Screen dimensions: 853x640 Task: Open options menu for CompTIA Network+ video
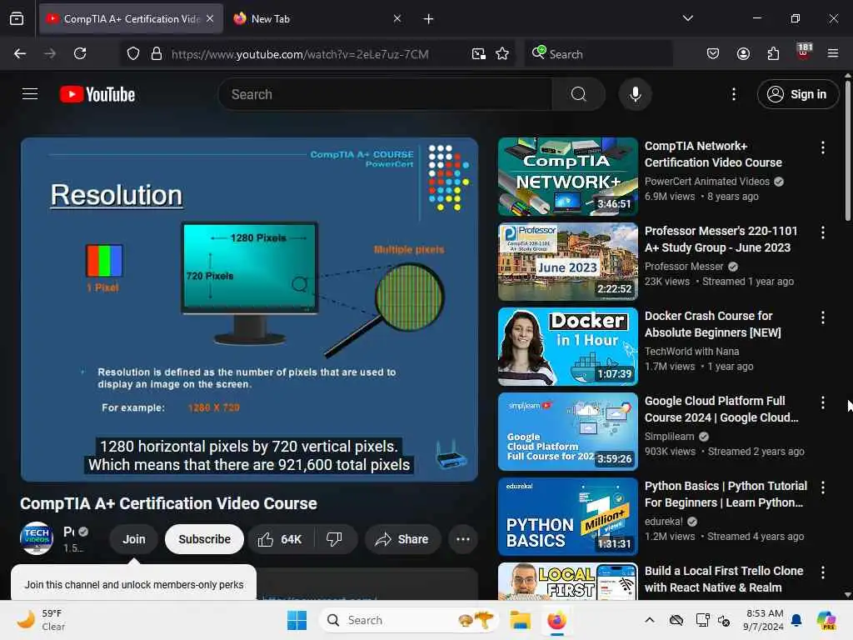[x=822, y=147]
